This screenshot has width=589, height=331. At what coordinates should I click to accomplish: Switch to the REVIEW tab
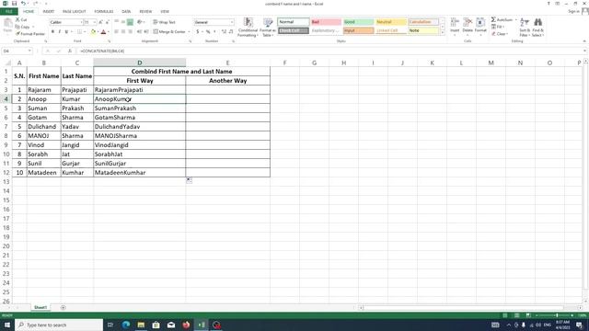(145, 12)
